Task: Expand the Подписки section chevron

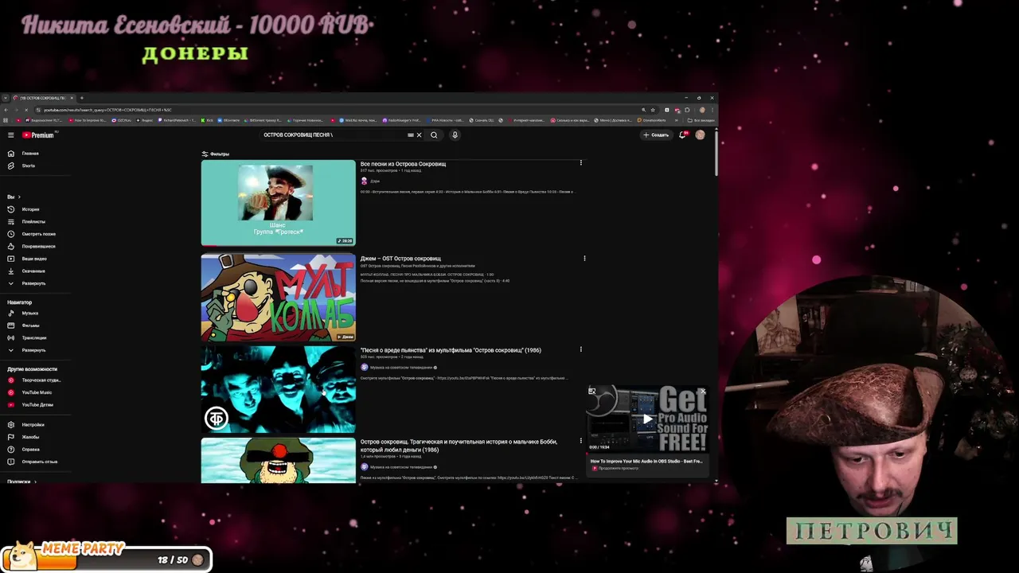Action: [35, 481]
